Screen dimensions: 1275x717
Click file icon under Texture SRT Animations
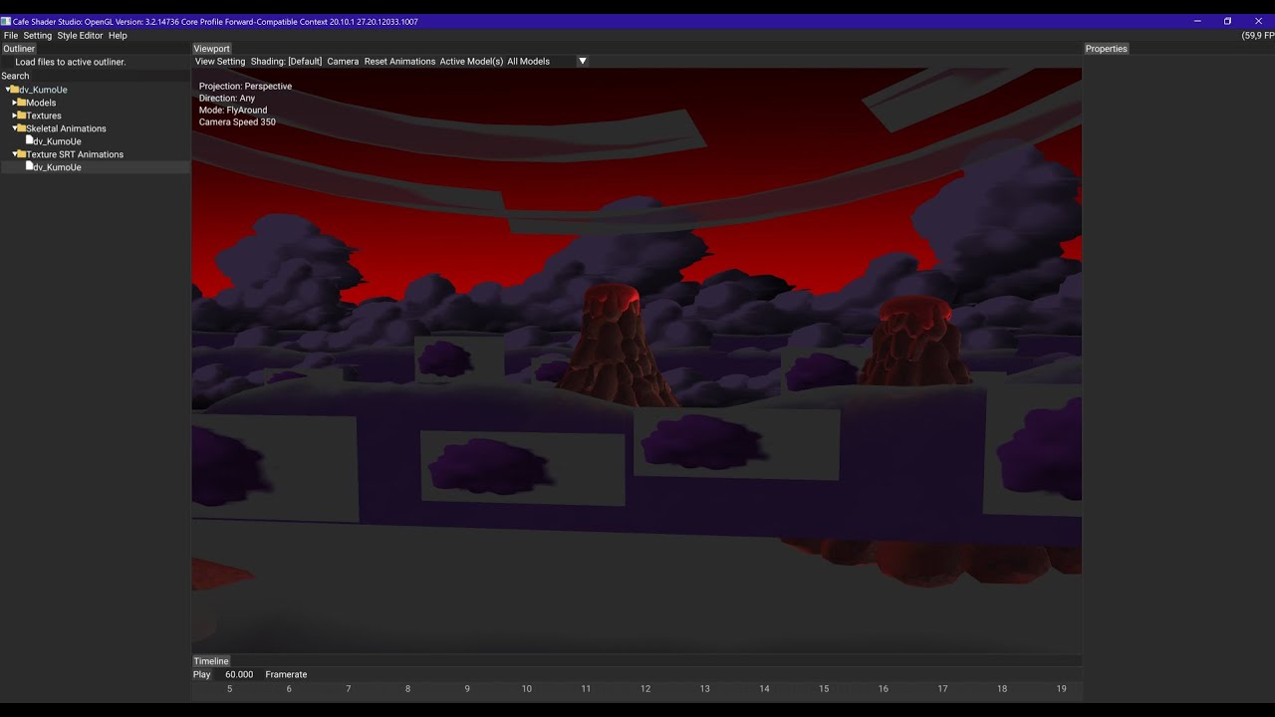[30, 166]
